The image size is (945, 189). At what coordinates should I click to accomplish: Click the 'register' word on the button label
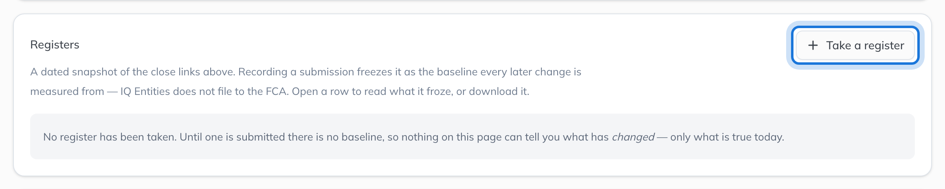pyautogui.click(x=884, y=46)
